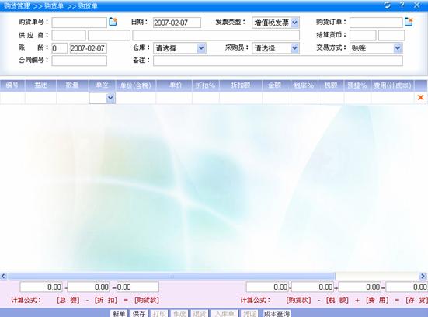Click the refresh icon in title bar
Screen dimensions: 428x317
pos(387,5)
